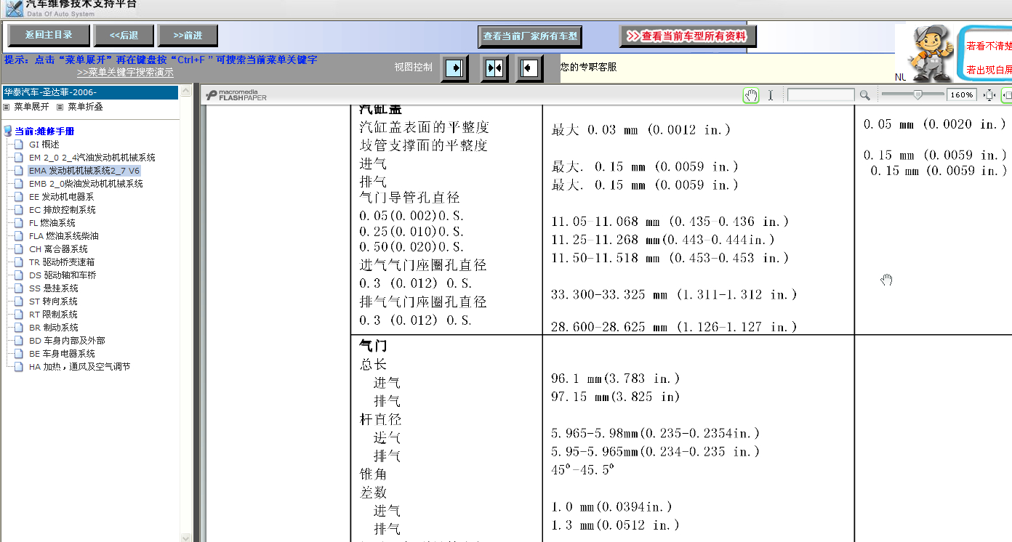This screenshot has width=1012, height=542.
Task: Click >>查看当前车型所有资料 button
Action: [688, 36]
